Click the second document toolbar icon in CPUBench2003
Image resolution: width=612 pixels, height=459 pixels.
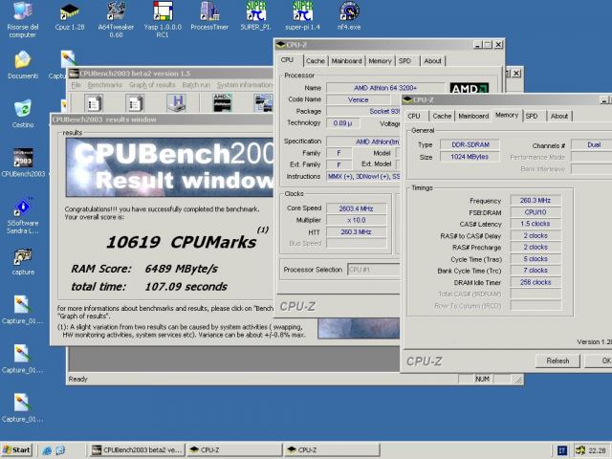135,103
